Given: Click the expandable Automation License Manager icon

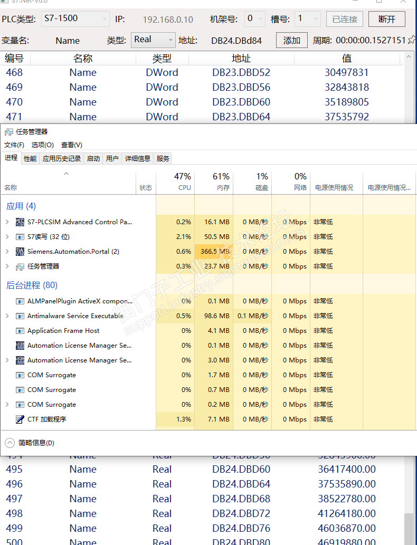Looking at the screenshot, I should (x=20, y=360).
